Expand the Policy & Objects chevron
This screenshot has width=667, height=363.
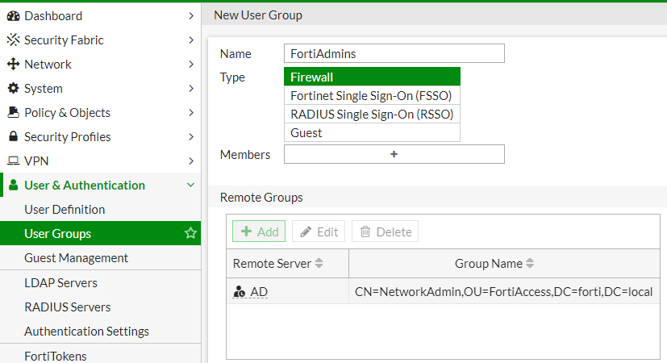191,113
